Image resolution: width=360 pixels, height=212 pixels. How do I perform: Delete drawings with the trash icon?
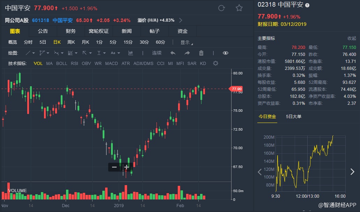pyautogui.click(x=201, y=53)
